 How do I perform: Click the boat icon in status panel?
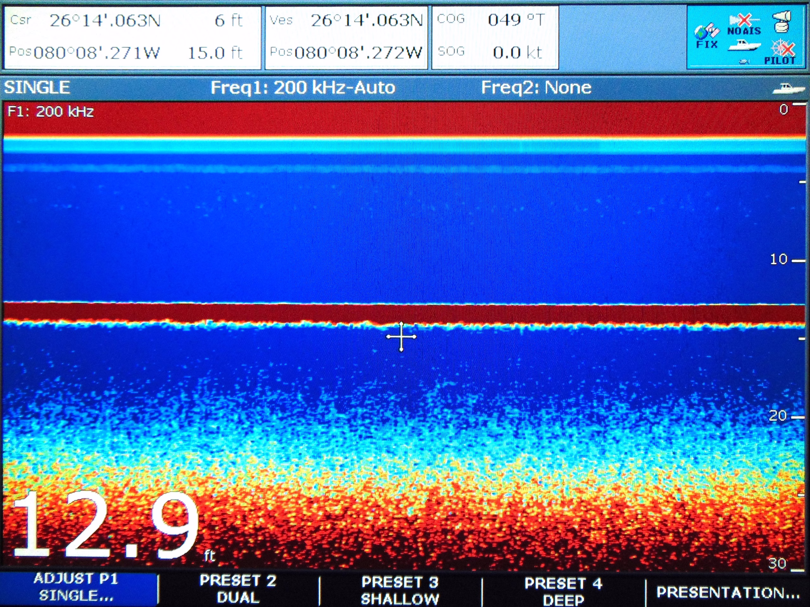744,46
